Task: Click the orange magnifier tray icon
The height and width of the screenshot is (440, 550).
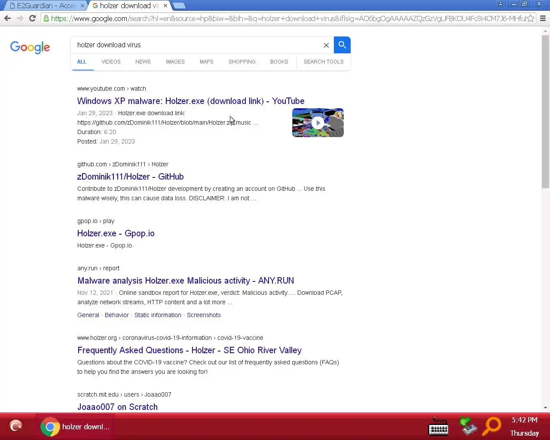Action: tap(492, 426)
